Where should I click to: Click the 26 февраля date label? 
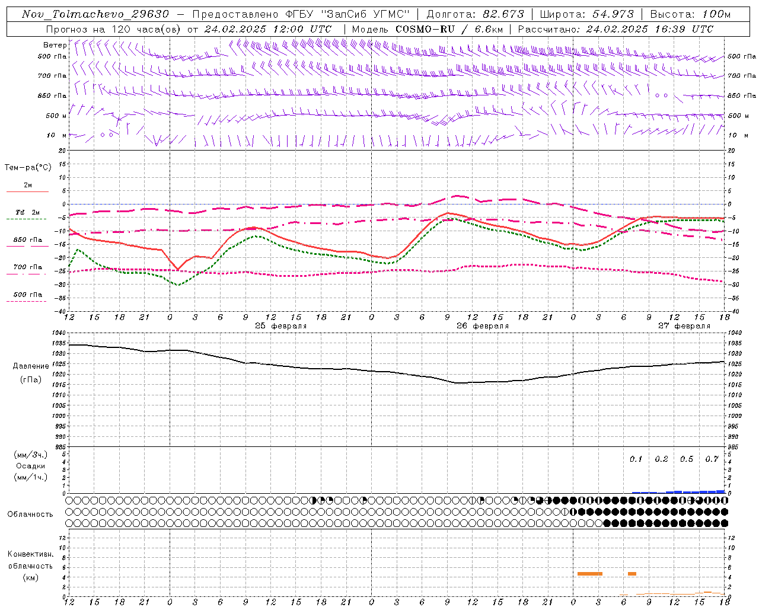click(483, 326)
